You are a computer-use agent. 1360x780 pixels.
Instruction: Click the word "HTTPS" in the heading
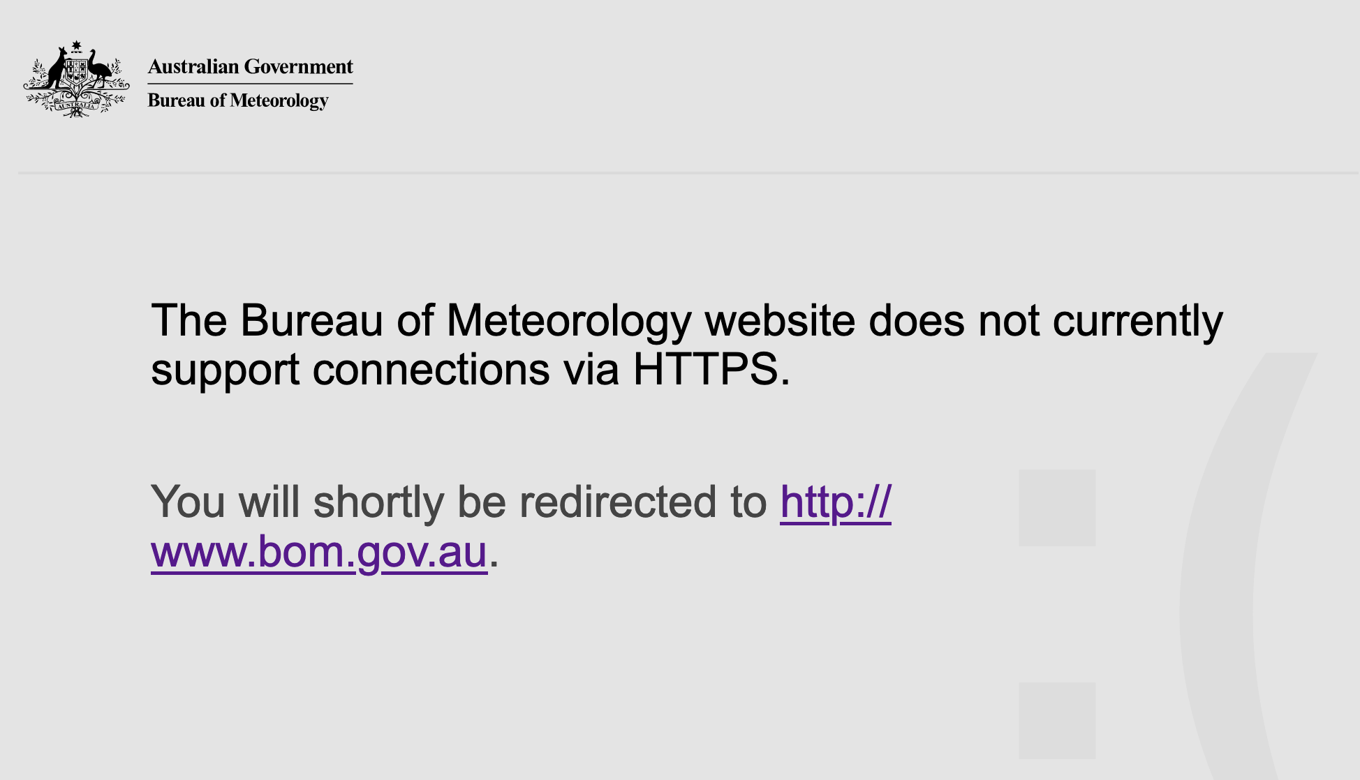click(x=705, y=369)
